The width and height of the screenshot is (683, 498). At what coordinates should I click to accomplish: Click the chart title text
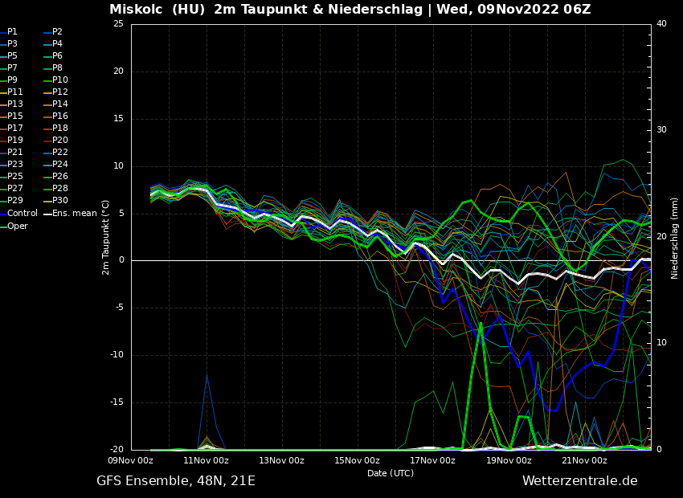pyautogui.click(x=350, y=10)
